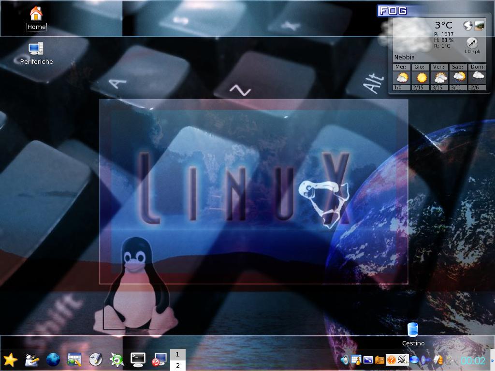
Task: Select the Ven: forecast day header
Action: click(x=439, y=67)
